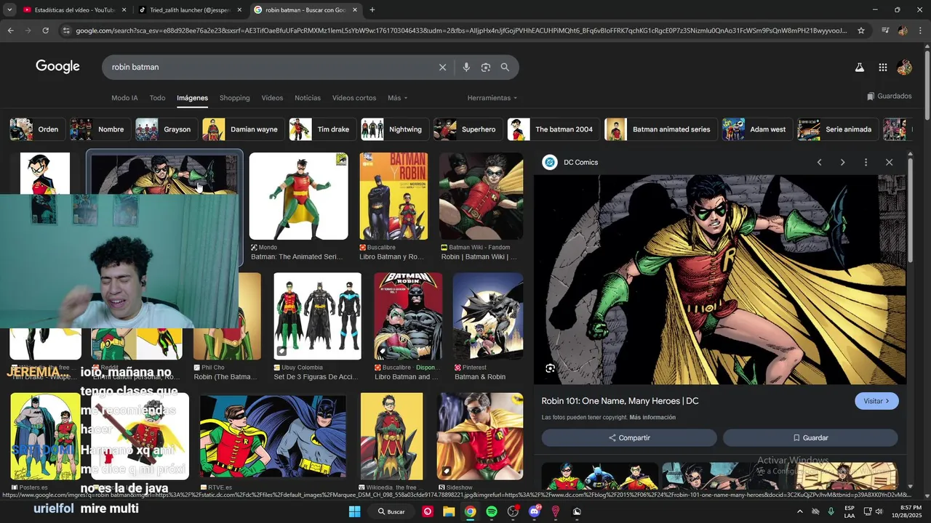Viewport: 931px width, 523px height.
Task: Switch to the Shopping tab
Action: click(234, 98)
